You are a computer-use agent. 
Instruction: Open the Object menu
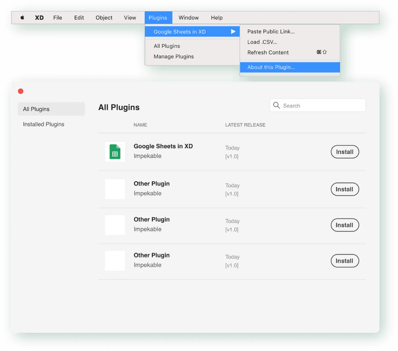(104, 18)
